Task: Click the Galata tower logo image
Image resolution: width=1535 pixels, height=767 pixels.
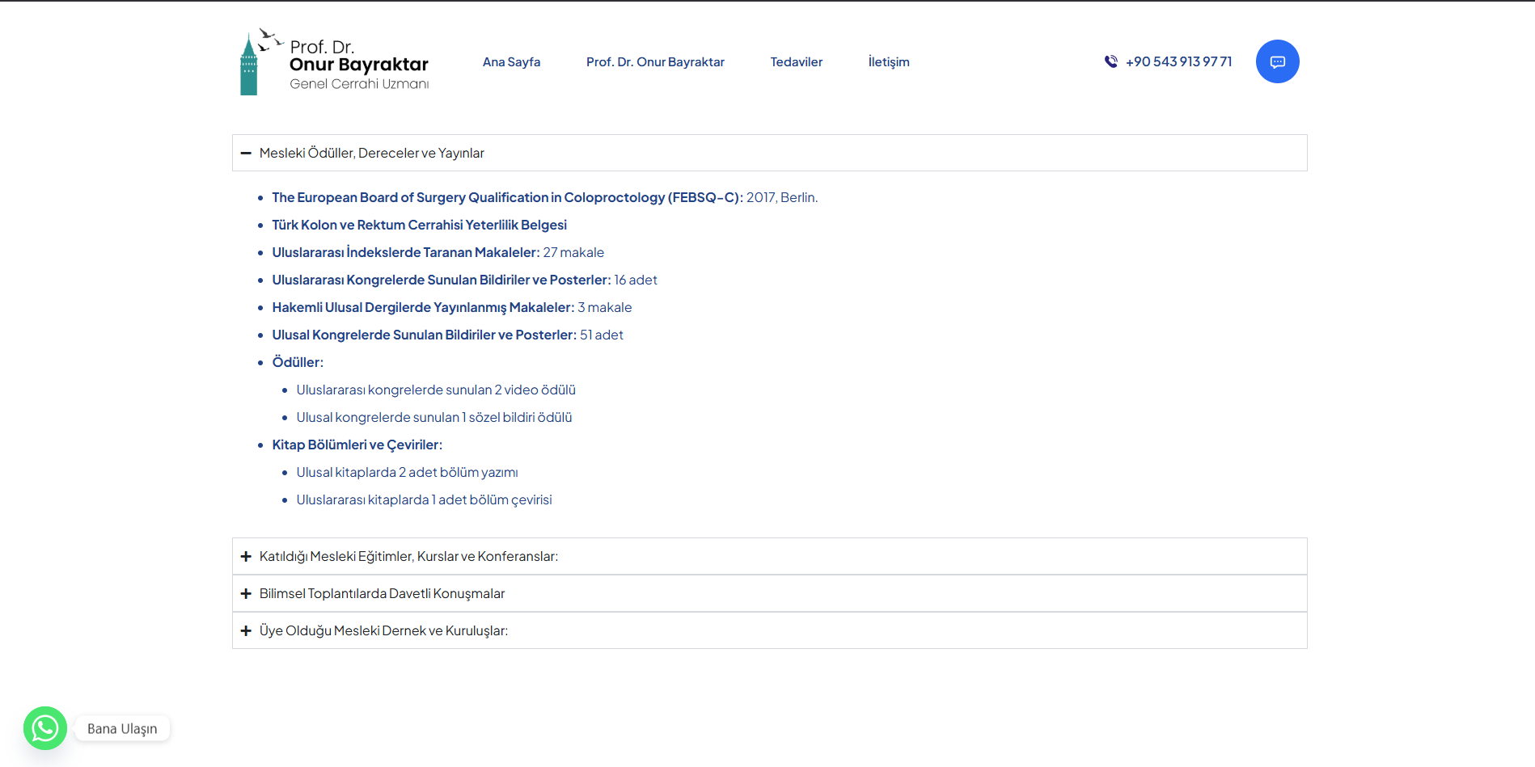Action: 249,65
